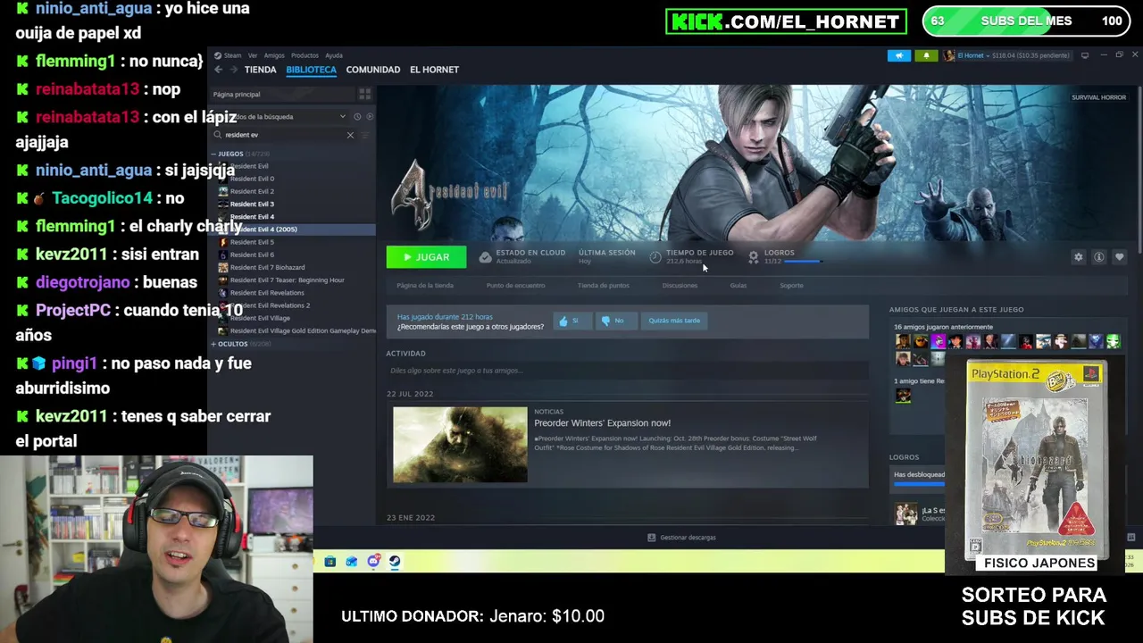Recommend the game with thumbs-up Sí

(x=571, y=321)
